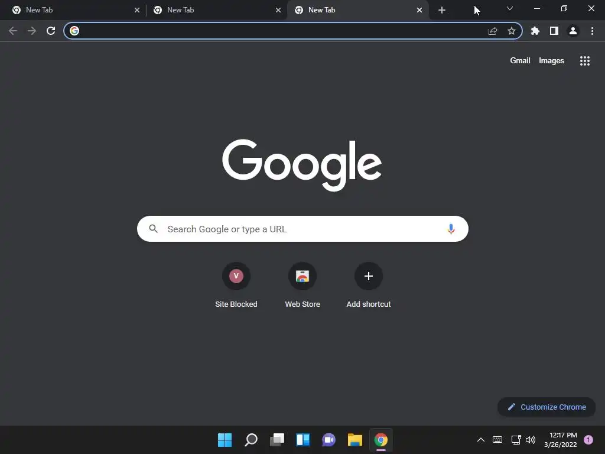605x454 pixels.
Task: Click the Google logo
Action: coord(302,165)
